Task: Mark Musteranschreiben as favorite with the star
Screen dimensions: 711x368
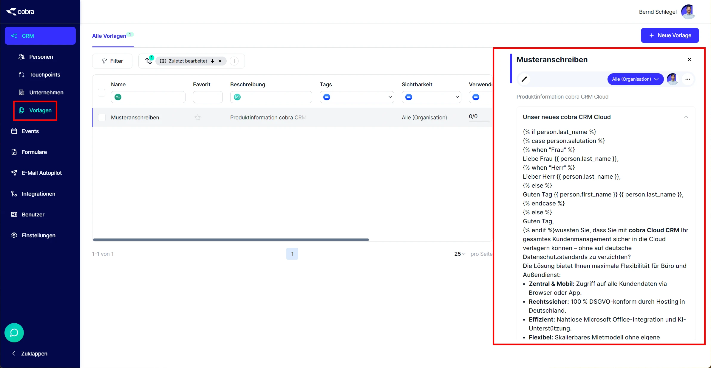Action: coord(197,118)
